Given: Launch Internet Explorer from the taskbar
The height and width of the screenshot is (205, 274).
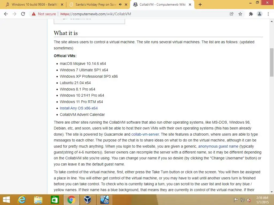Looking at the screenshot, I should coord(22,200).
